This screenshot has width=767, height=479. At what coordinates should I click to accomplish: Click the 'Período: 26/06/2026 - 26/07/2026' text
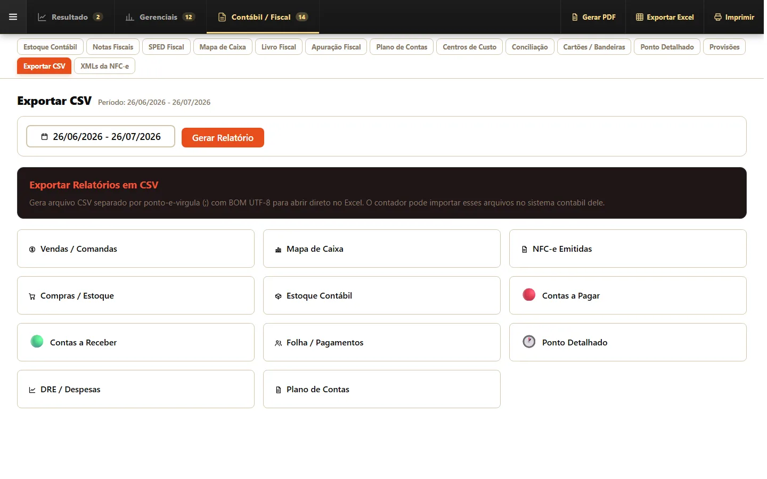154,102
